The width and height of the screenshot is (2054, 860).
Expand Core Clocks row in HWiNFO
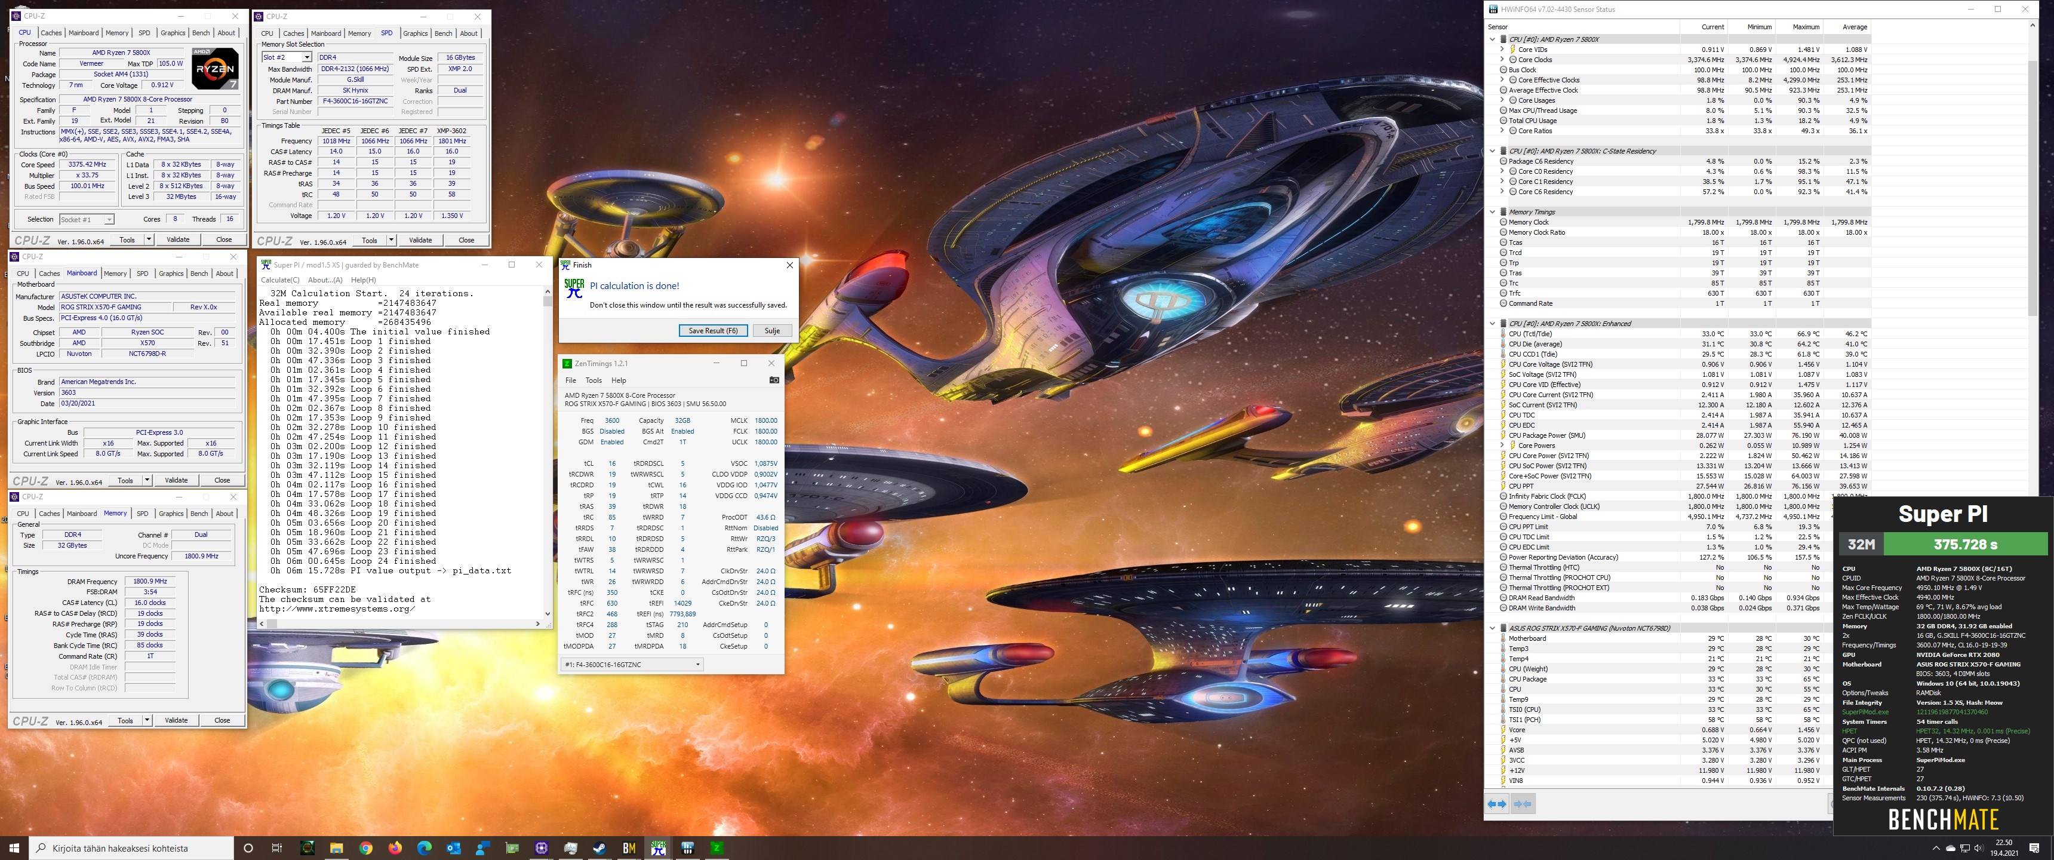pyautogui.click(x=1502, y=60)
